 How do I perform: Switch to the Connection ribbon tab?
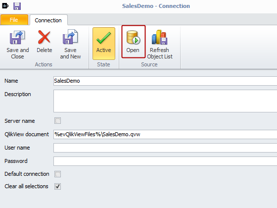(x=48, y=20)
